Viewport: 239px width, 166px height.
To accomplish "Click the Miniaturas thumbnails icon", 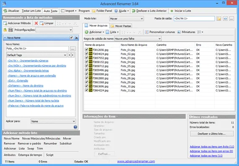I will click(x=179, y=32).
